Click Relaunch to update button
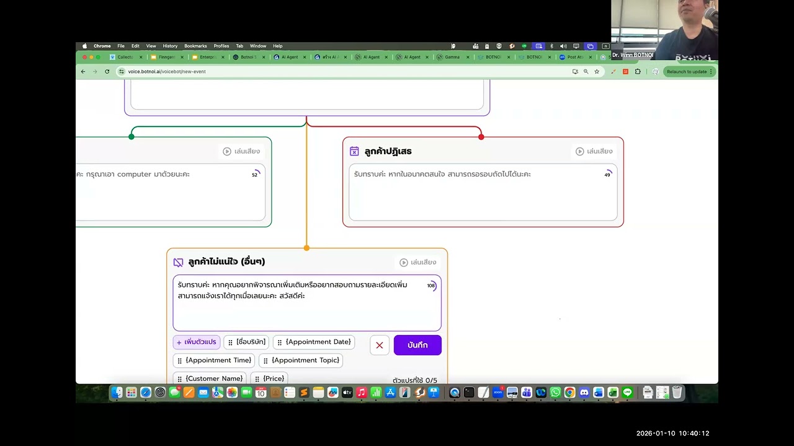The height and width of the screenshot is (446, 794). [689, 71]
